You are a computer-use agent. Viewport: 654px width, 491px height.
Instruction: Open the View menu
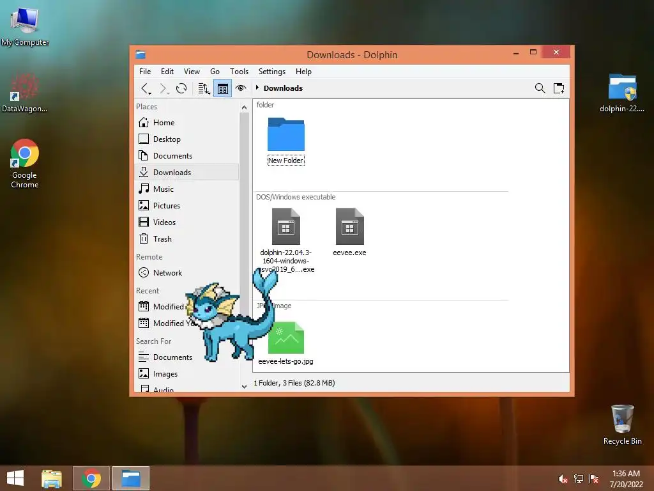(192, 72)
